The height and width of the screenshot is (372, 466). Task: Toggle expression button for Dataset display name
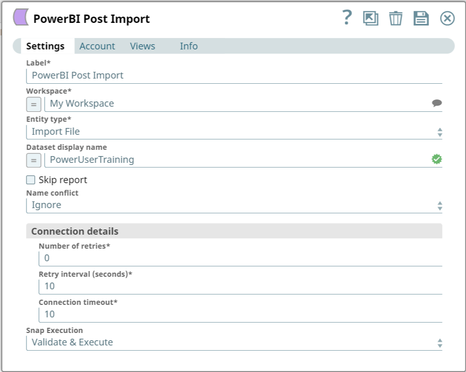[34, 160]
